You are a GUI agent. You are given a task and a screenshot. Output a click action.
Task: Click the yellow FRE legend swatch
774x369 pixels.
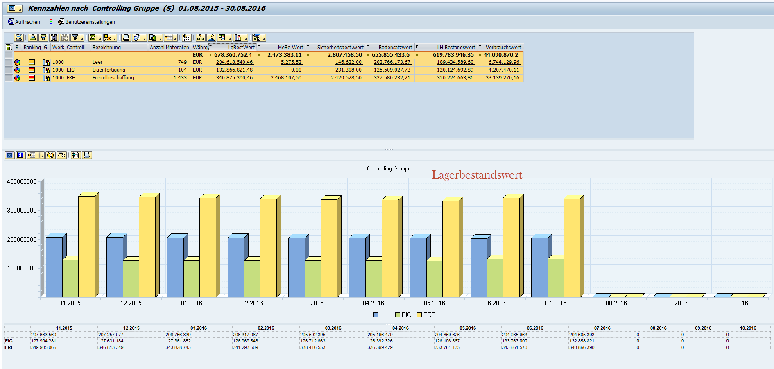pyautogui.click(x=419, y=315)
